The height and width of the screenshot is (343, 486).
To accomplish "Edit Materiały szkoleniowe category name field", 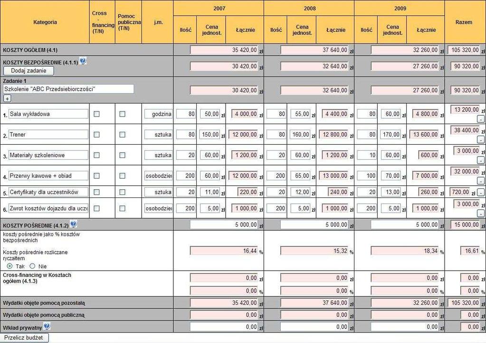I will tap(48, 155).
